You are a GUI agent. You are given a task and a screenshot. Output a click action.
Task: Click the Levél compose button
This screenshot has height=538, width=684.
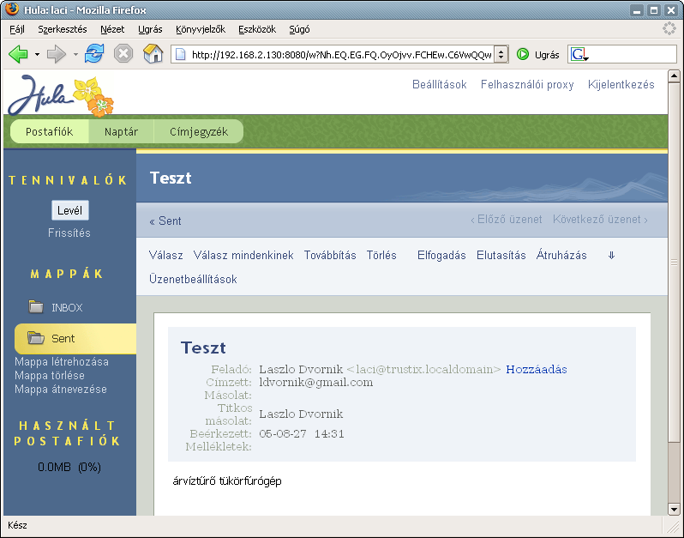point(69,210)
